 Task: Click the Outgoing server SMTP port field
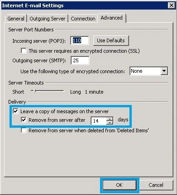pyautogui.click(x=80, y=60)
